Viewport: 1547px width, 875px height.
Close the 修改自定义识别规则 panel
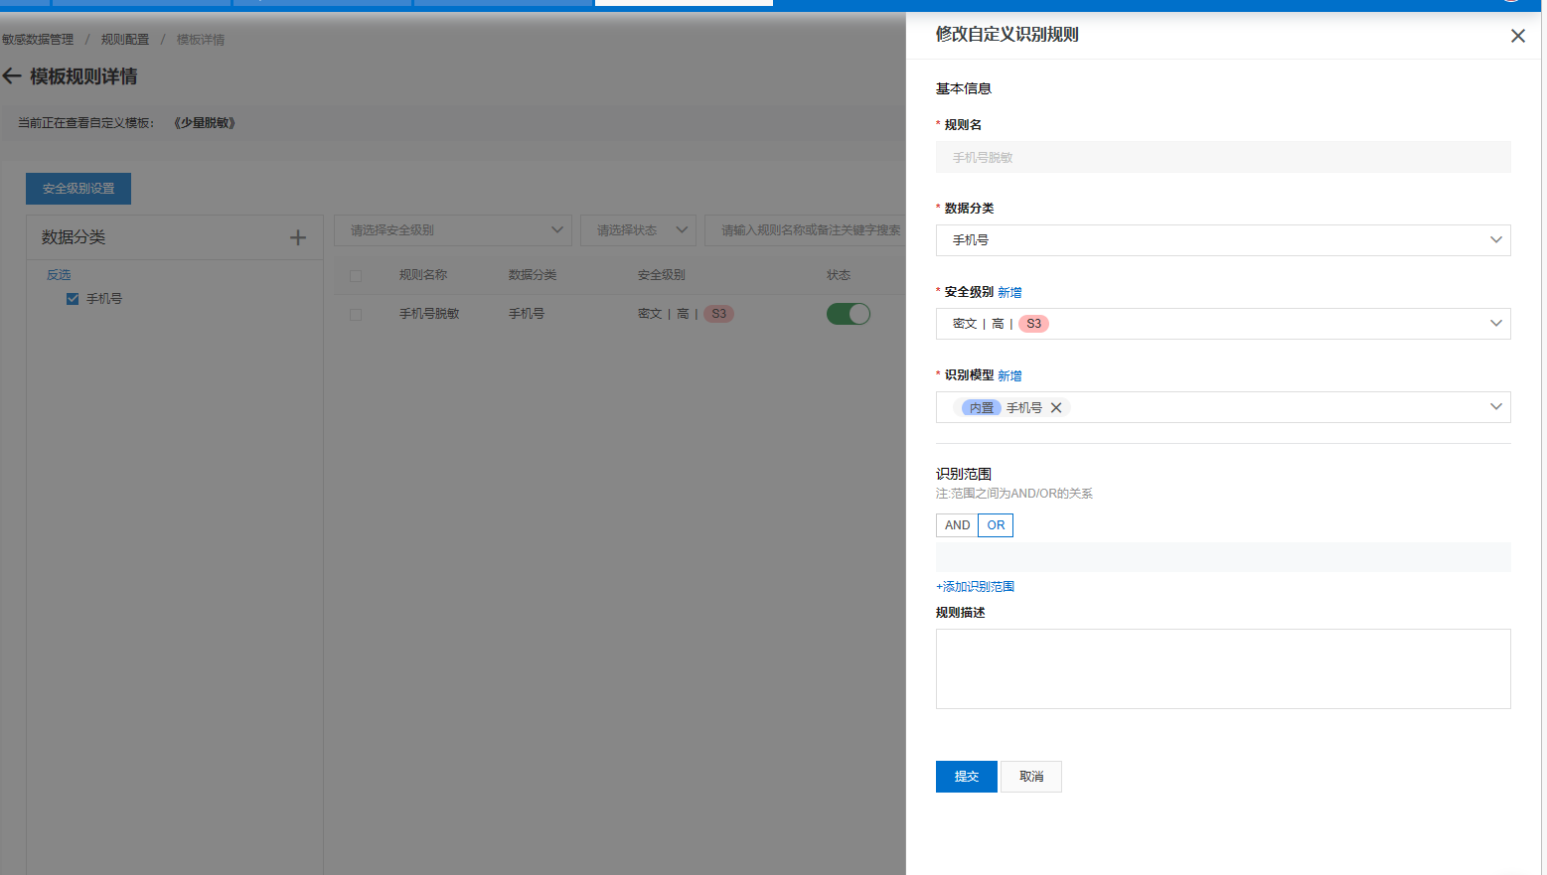pyautogui.click(x=1517, y=36)
